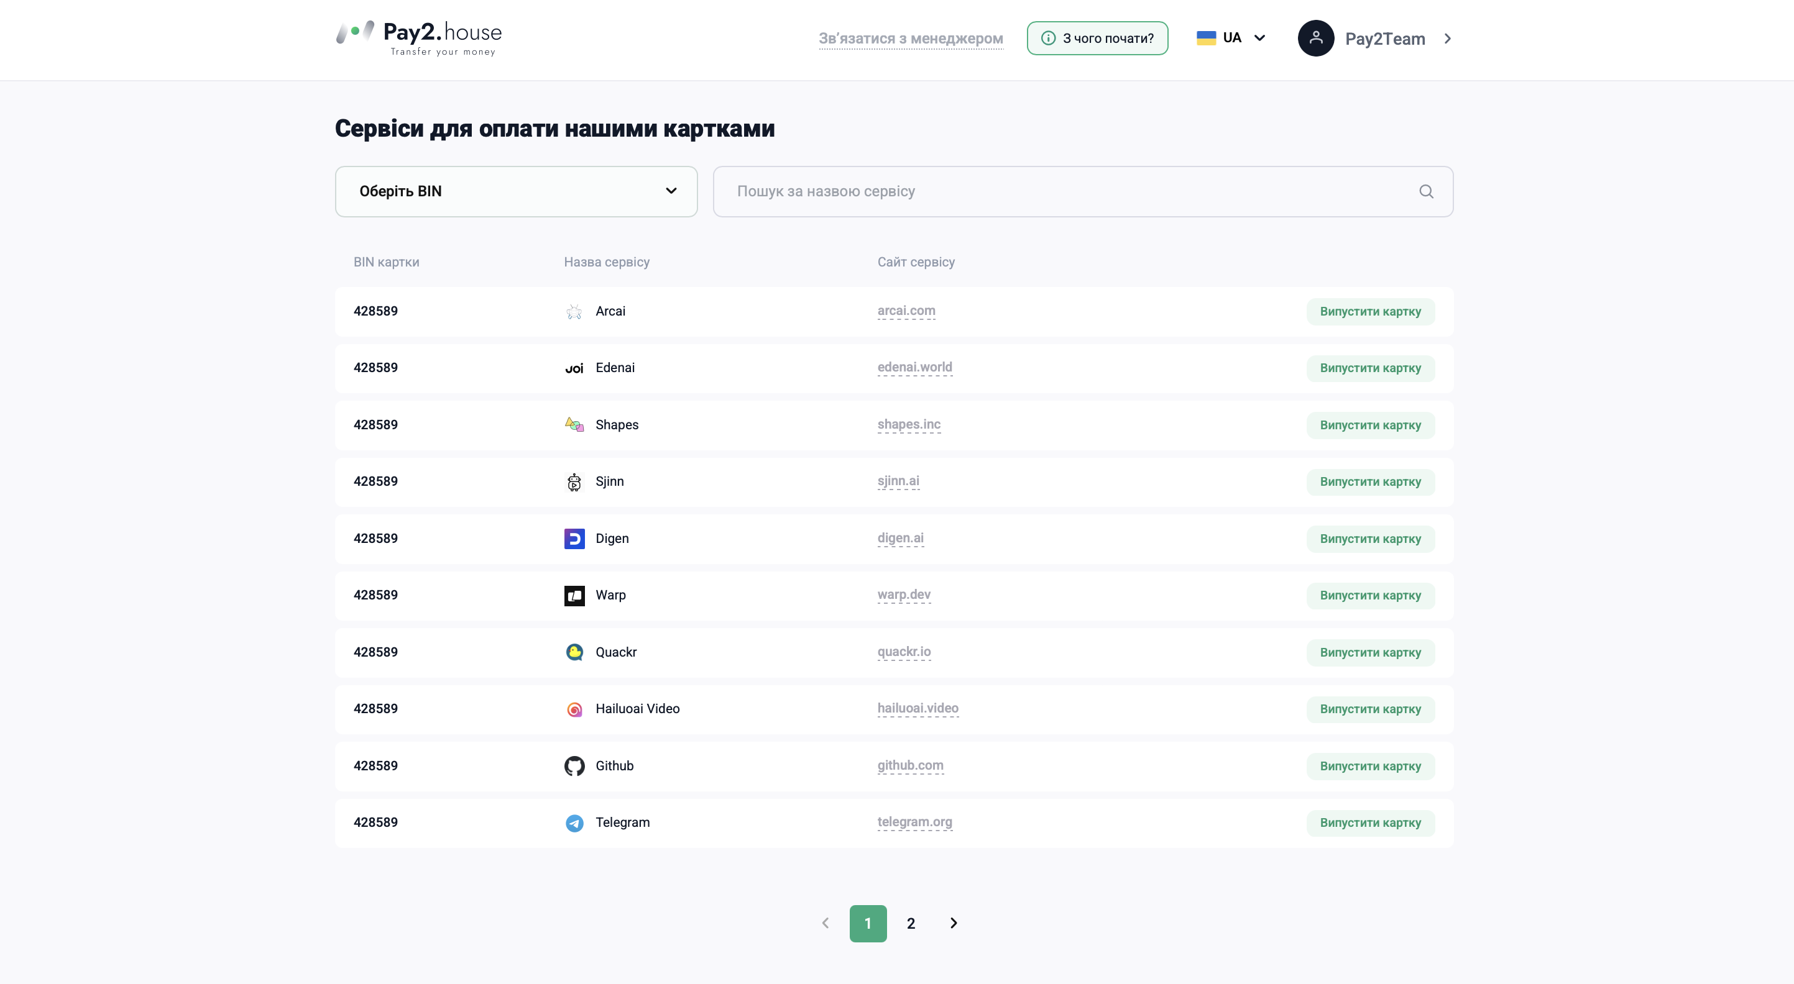The image size is (1794, 984).
Task: Open the github.com link
Action: click(910, 765)
